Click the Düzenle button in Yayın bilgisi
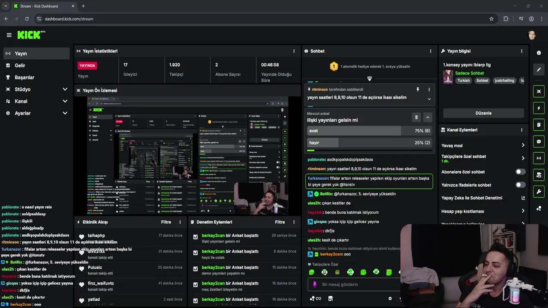 point(483,113)
